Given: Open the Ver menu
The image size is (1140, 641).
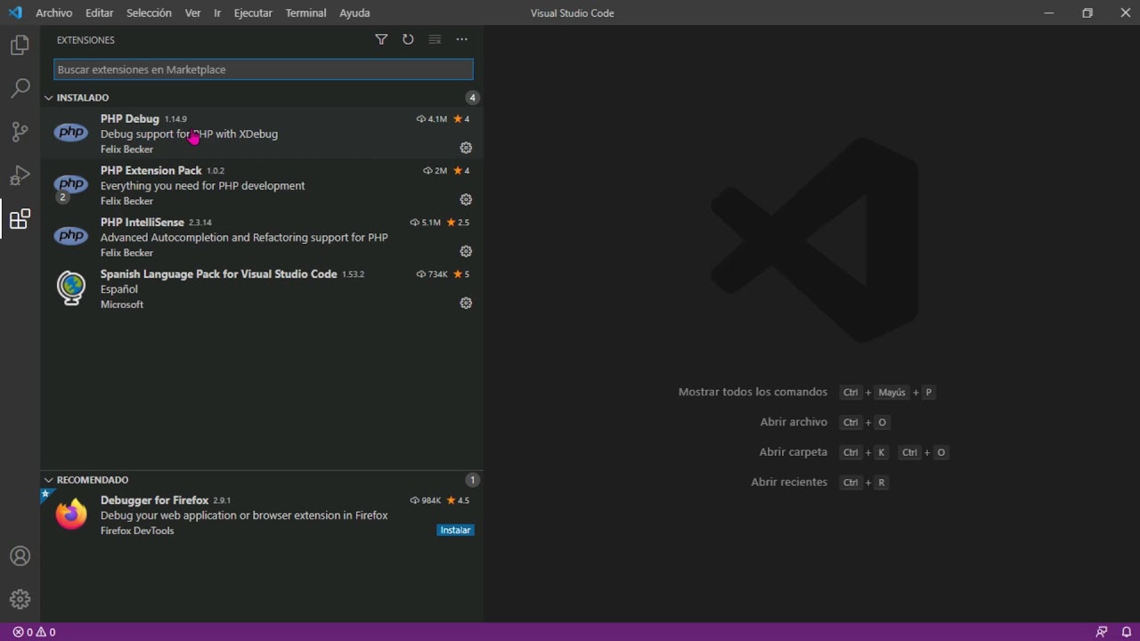Looking at the screenshot, I should pos(192,13).
